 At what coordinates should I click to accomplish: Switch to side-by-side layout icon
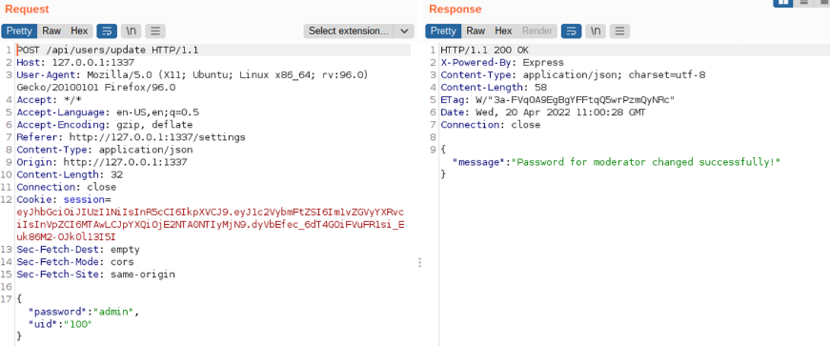783,2
